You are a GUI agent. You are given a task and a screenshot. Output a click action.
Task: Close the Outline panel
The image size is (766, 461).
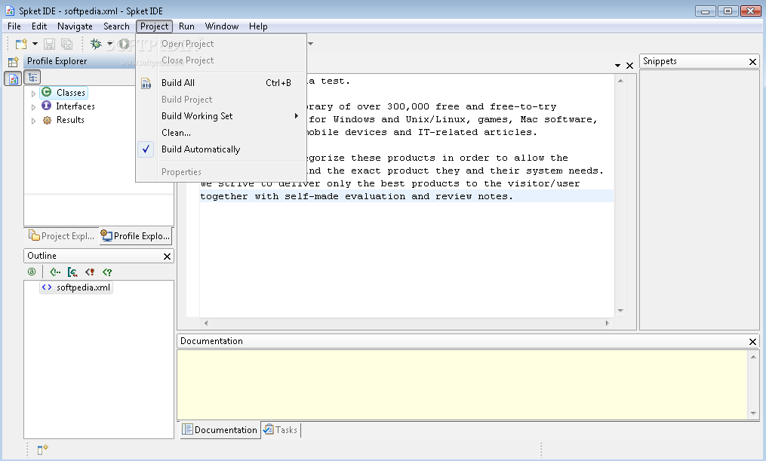click(167, 257)
